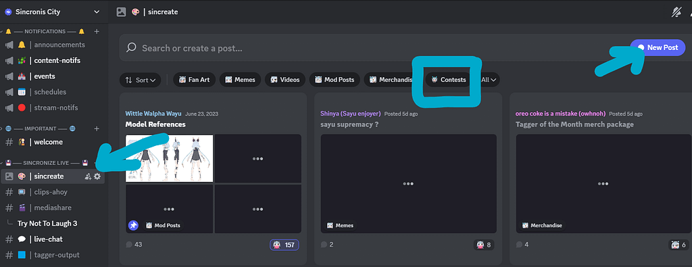The height and width of the screenshot is (267, 692).
Task: Open the mediashare channel
Action: (53, 208)
